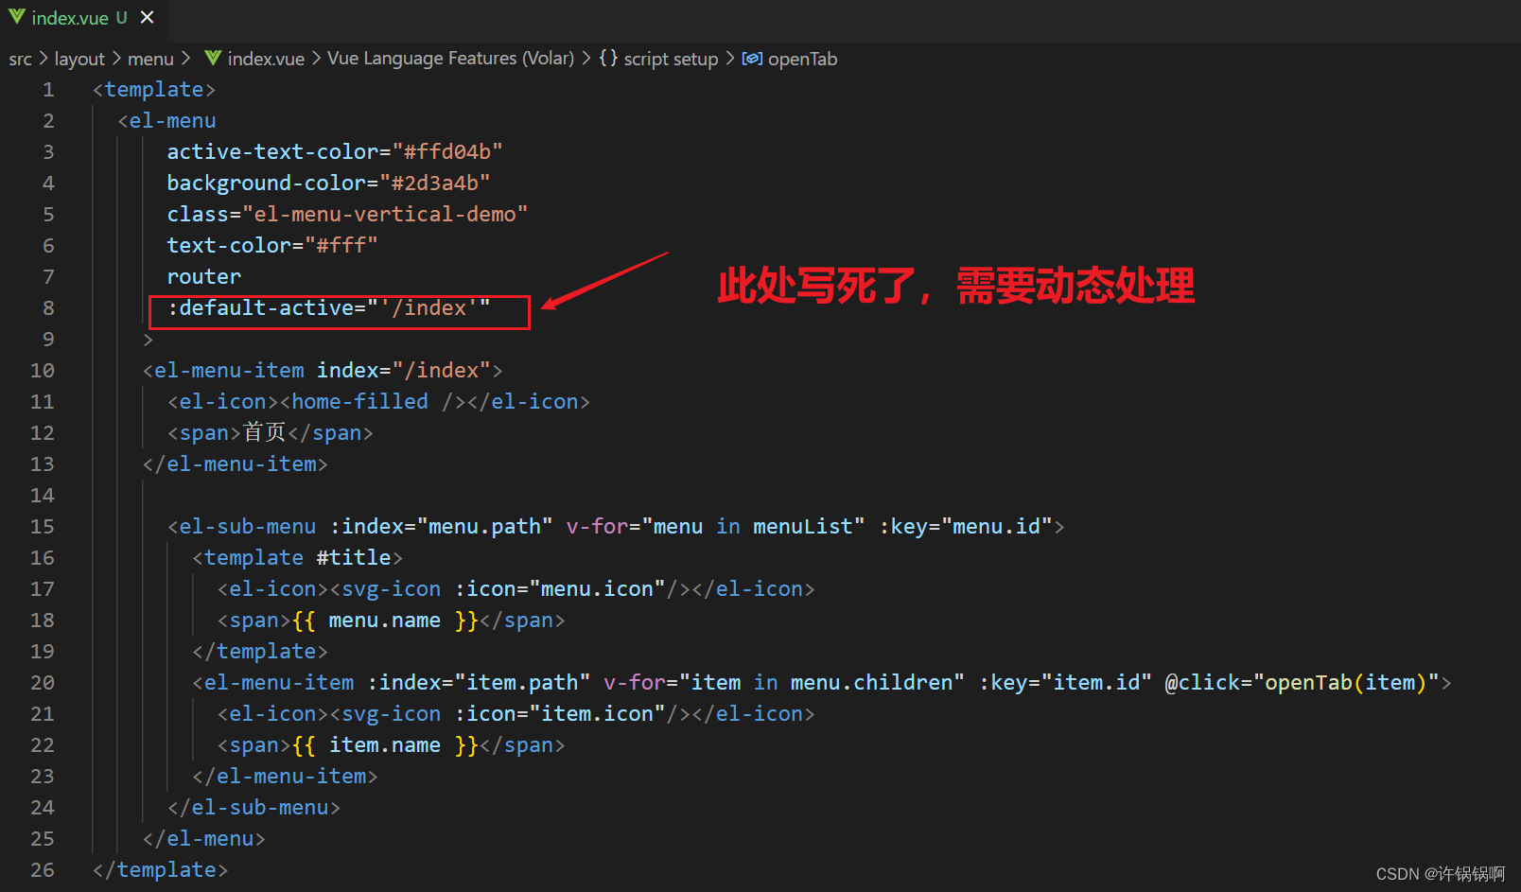Open the index.vue breadcrumb
The width and height of the screenshot is (1521, 892).
tap(266, 59)
